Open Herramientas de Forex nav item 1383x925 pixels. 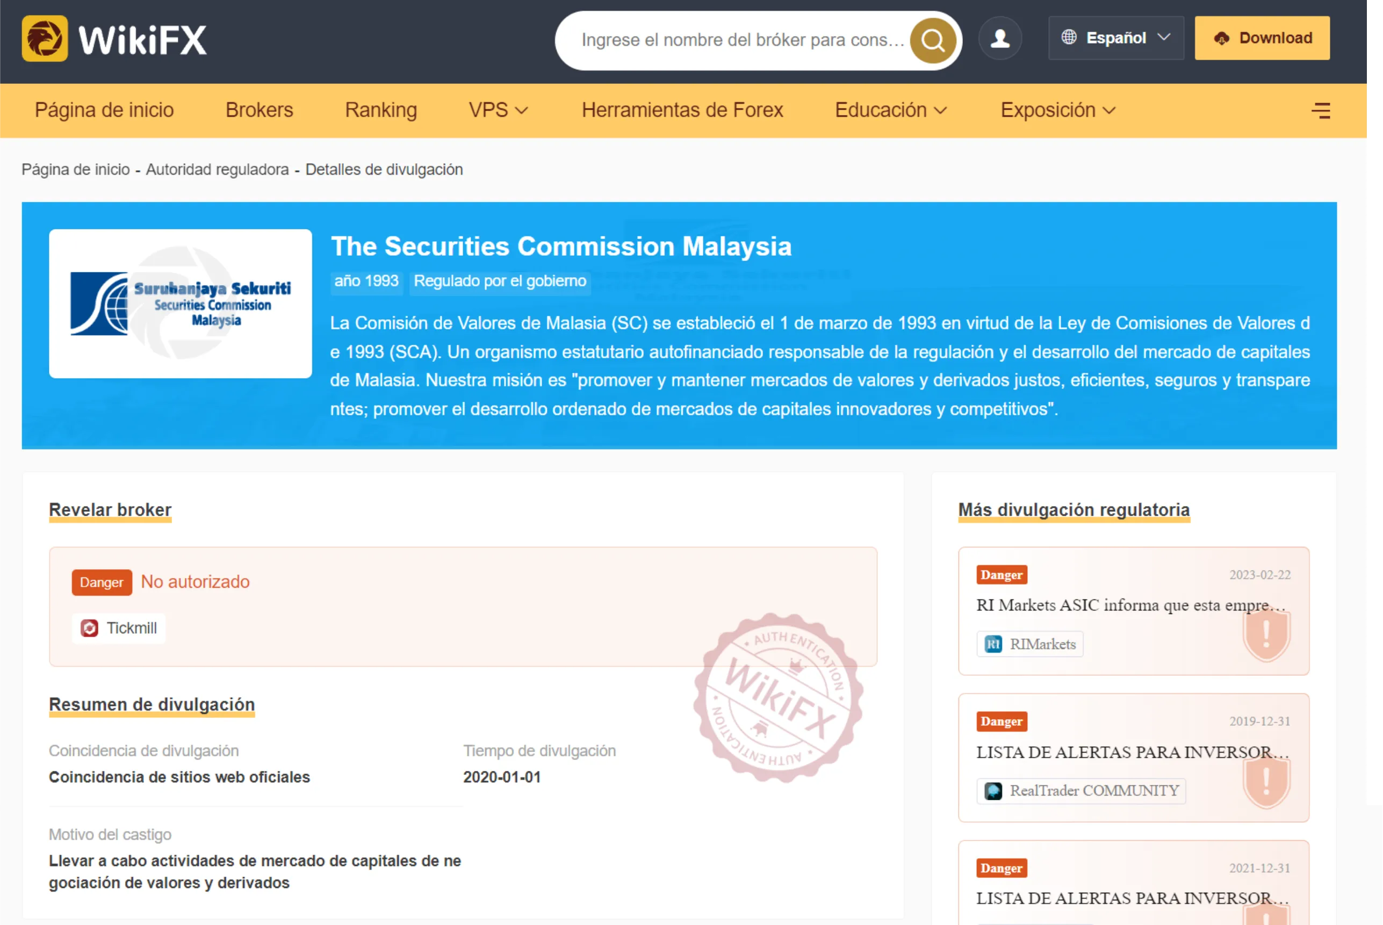[682, 110]
